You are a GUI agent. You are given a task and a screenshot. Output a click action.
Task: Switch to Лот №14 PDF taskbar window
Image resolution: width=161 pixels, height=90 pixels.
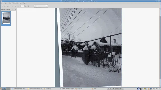point(115,89)
